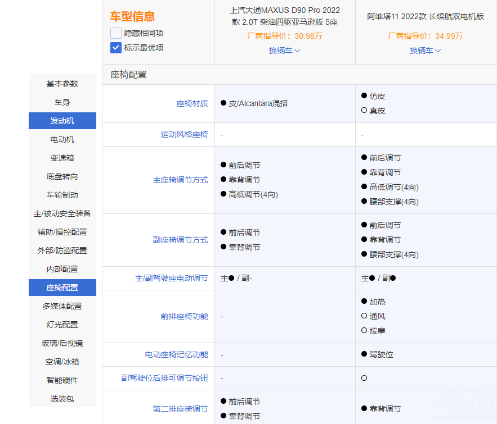Open 电动机 section in sidebar
Screen dimensions: 497x424
(62, 139)
